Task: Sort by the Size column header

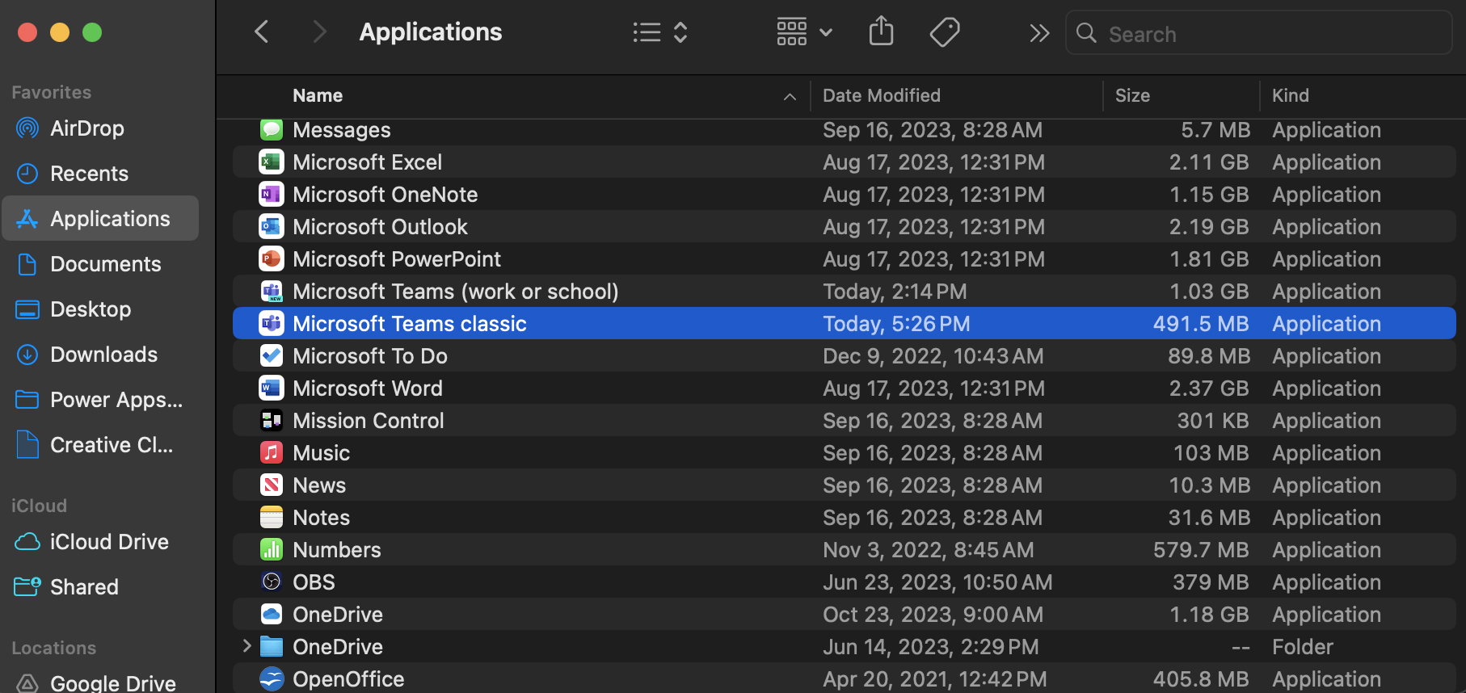Action: point(1132,96)
